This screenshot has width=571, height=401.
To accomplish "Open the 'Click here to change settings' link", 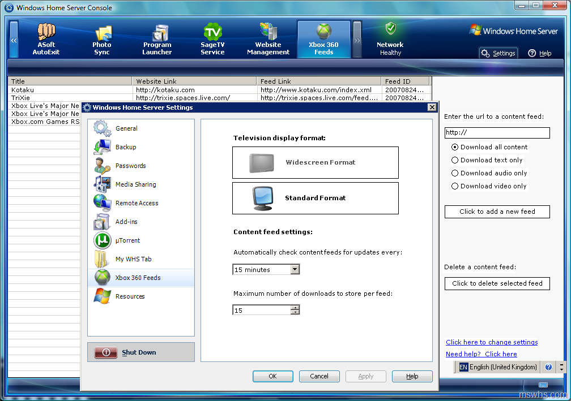I will (x=492, y=342).
